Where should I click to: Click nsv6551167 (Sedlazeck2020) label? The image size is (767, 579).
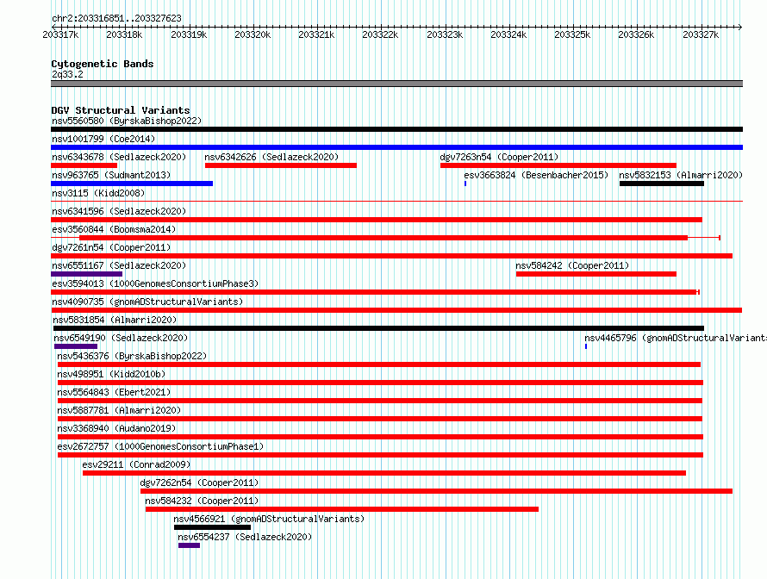119,265
